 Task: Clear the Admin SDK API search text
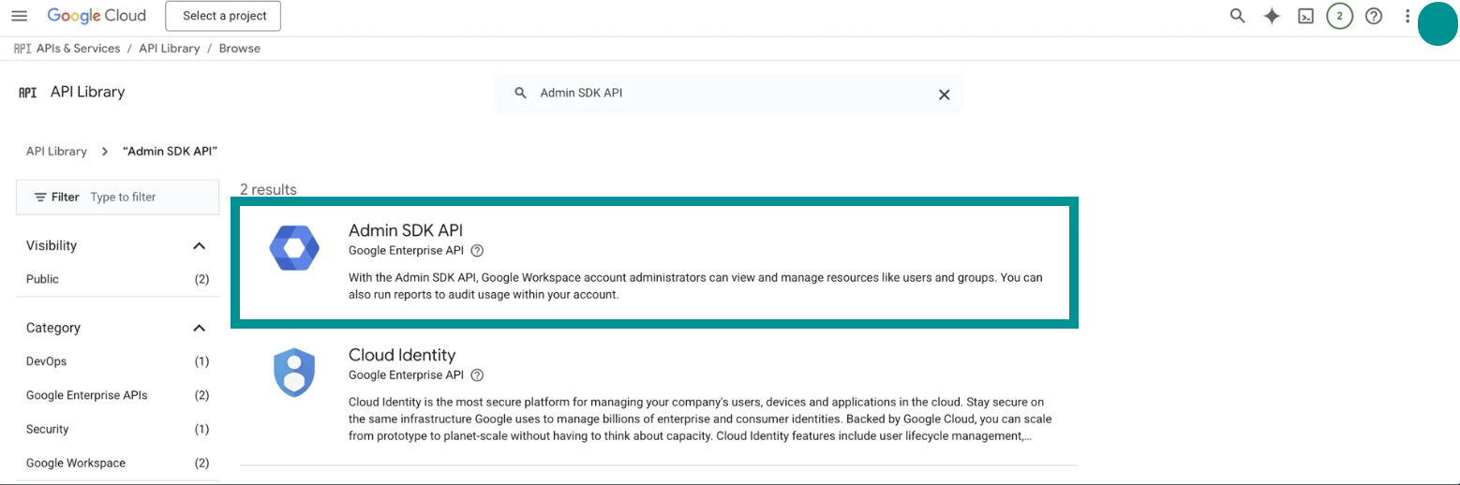point(945,94)
